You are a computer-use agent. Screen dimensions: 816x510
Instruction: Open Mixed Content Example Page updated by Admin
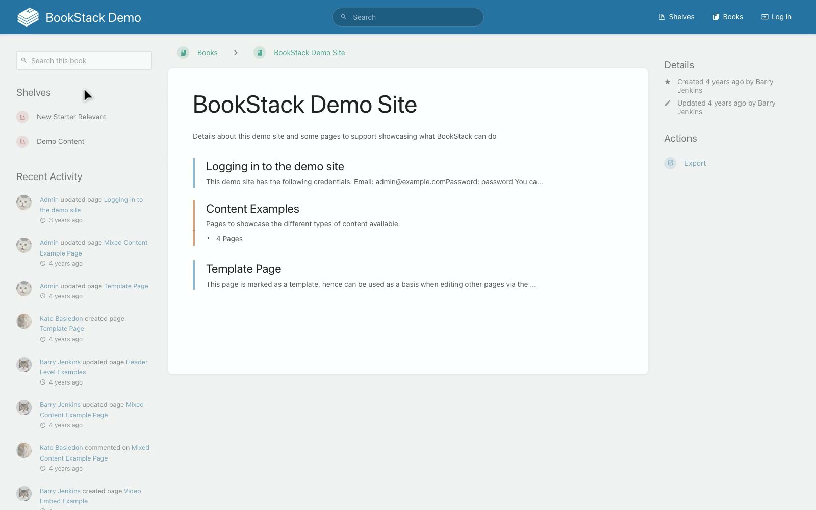coord(94,248)
